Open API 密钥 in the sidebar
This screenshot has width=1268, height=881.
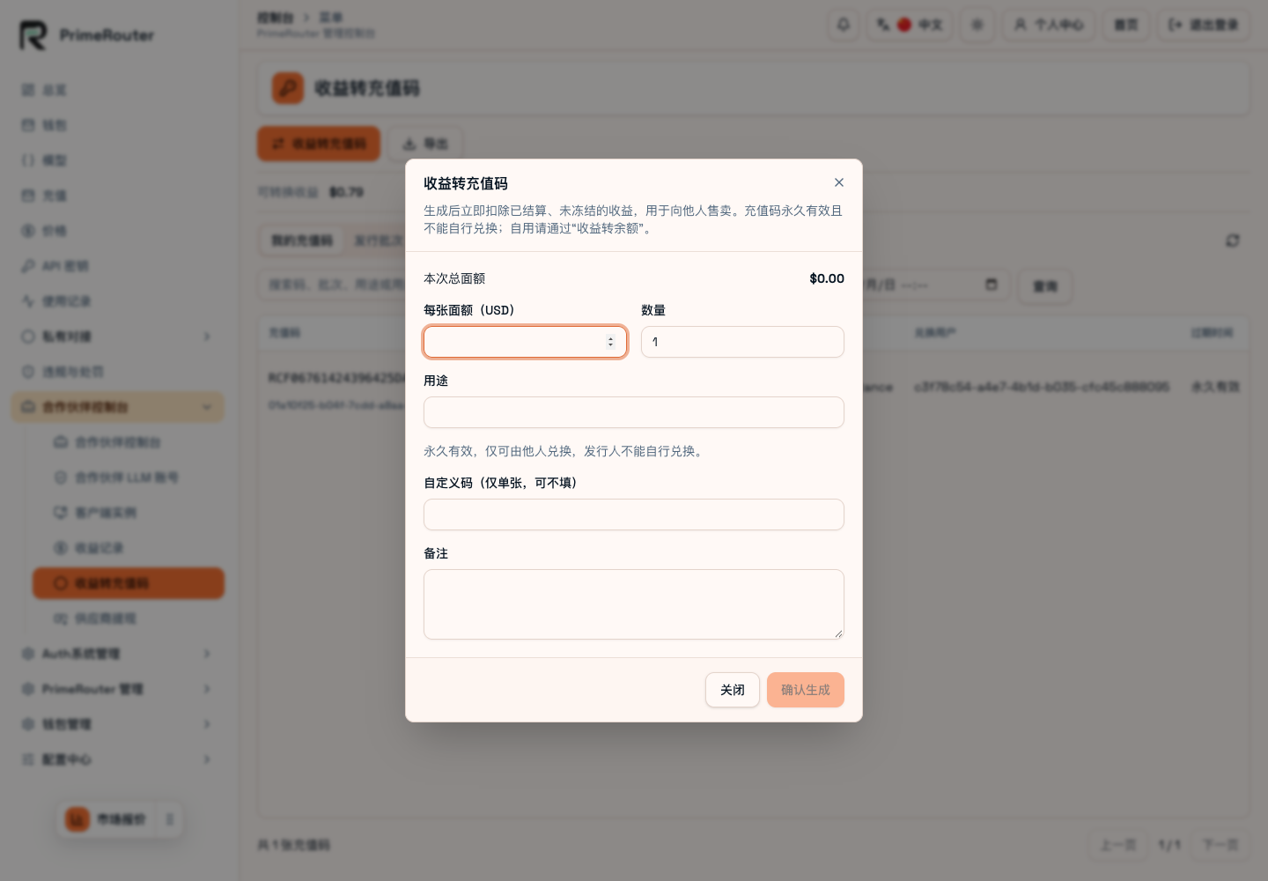click(x=117, y=266)
